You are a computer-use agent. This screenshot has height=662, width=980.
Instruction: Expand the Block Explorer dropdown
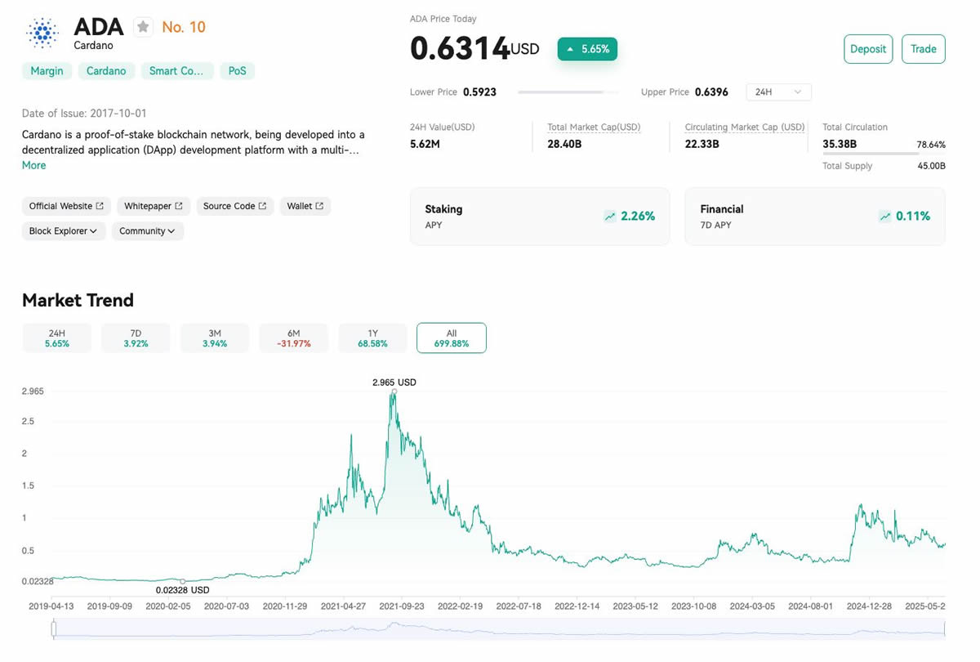(63, 231)
